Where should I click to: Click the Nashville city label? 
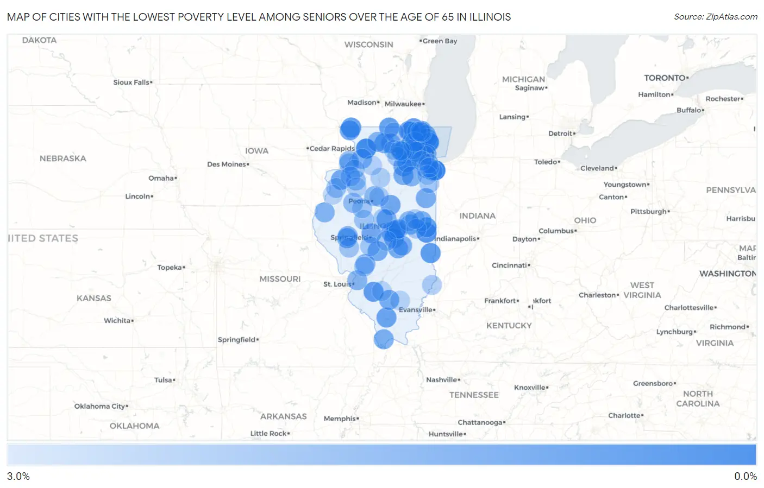(x=442, y=379)
